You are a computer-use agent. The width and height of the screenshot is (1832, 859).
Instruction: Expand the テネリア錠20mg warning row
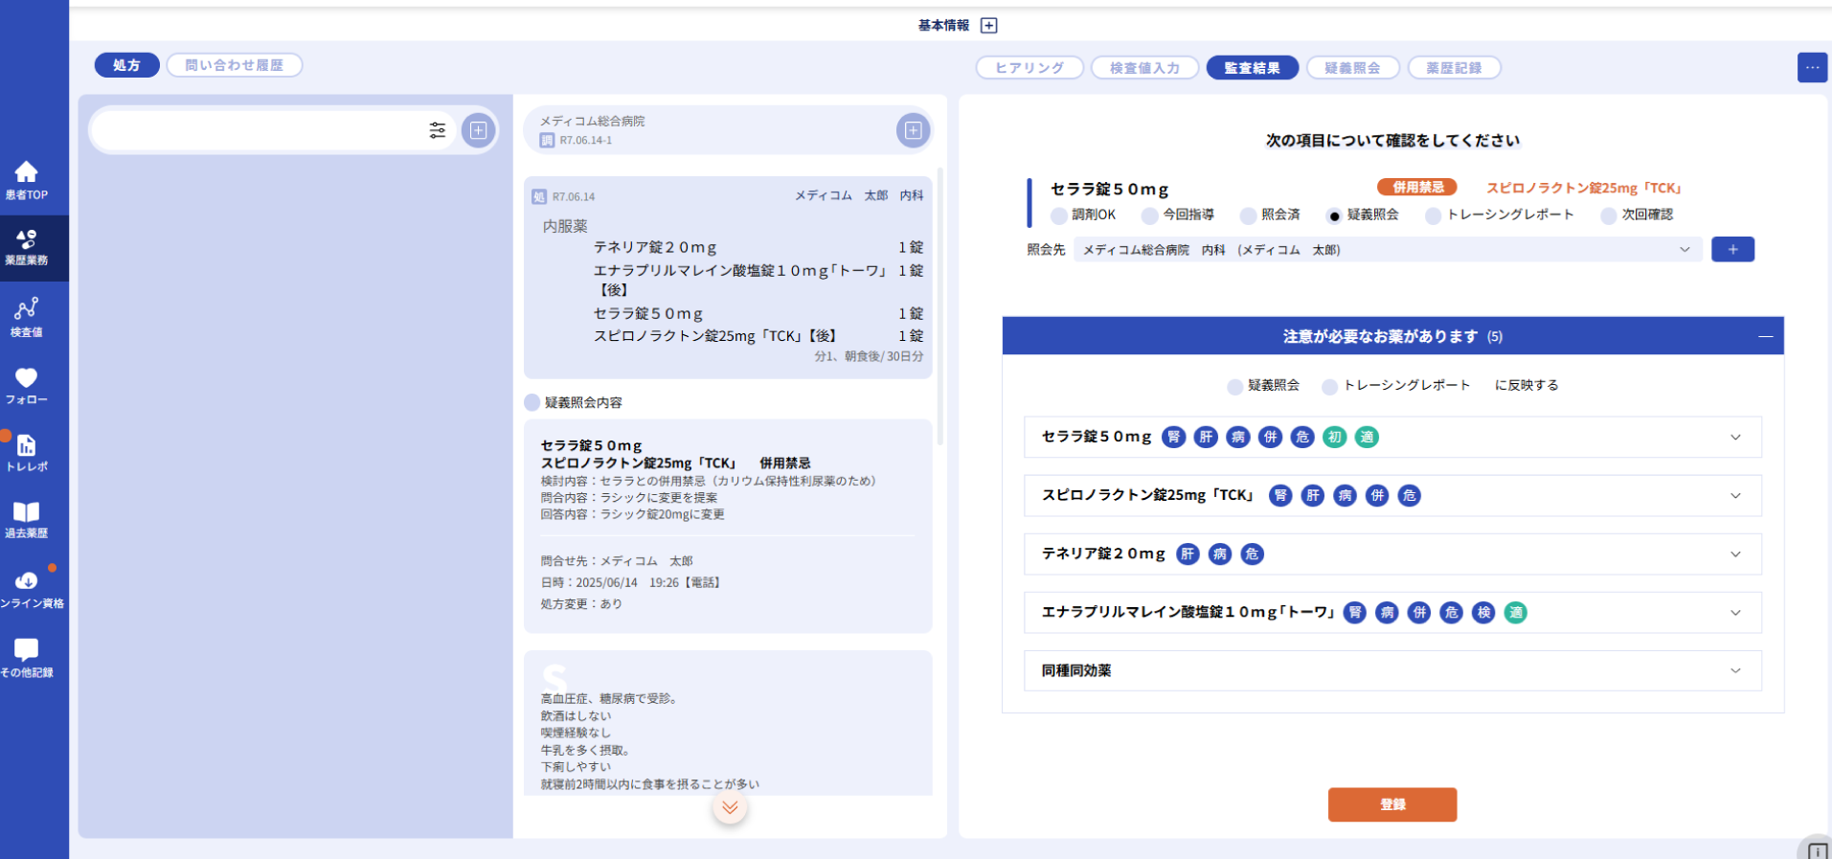tap(1734, 554)
